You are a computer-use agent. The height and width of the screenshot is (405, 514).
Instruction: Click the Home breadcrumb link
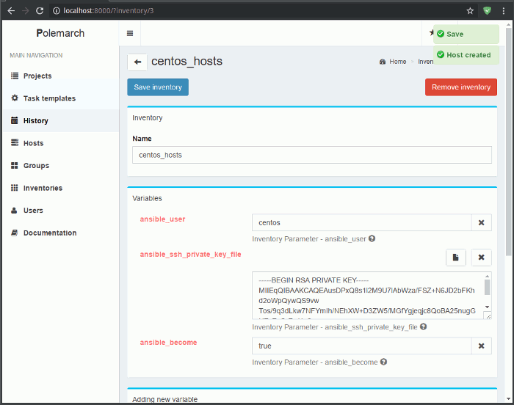[397, 62]
